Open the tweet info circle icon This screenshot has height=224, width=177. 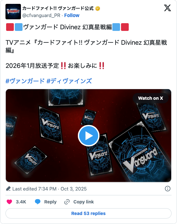coord(168,189)
